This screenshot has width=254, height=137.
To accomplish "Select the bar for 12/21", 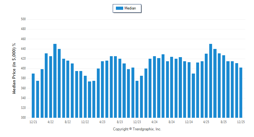I will (x=33, y=95).
